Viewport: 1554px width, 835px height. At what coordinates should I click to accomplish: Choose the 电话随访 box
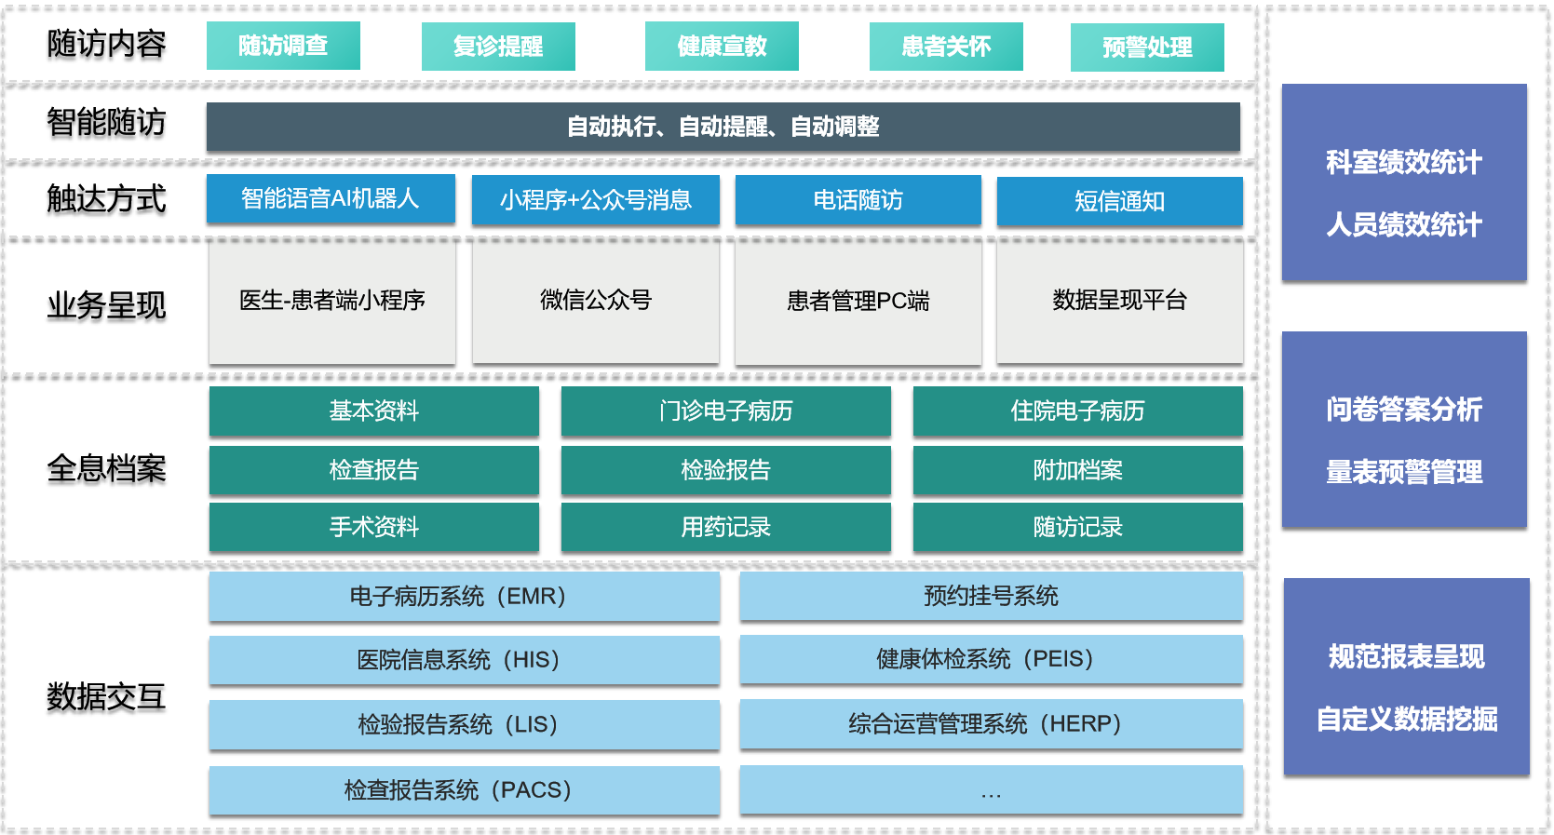[x=858, y=200]
